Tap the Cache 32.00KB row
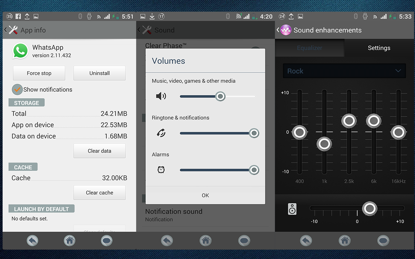The image size is (415, 259). [x=69, y=178]
